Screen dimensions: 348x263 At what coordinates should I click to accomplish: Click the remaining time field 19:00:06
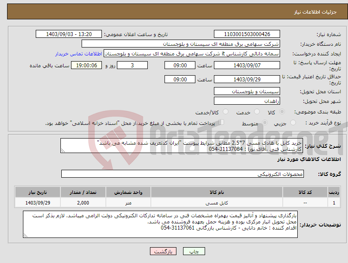point(86,65)
